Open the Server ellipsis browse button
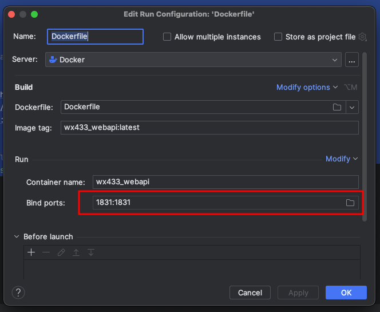 point(351,60)
